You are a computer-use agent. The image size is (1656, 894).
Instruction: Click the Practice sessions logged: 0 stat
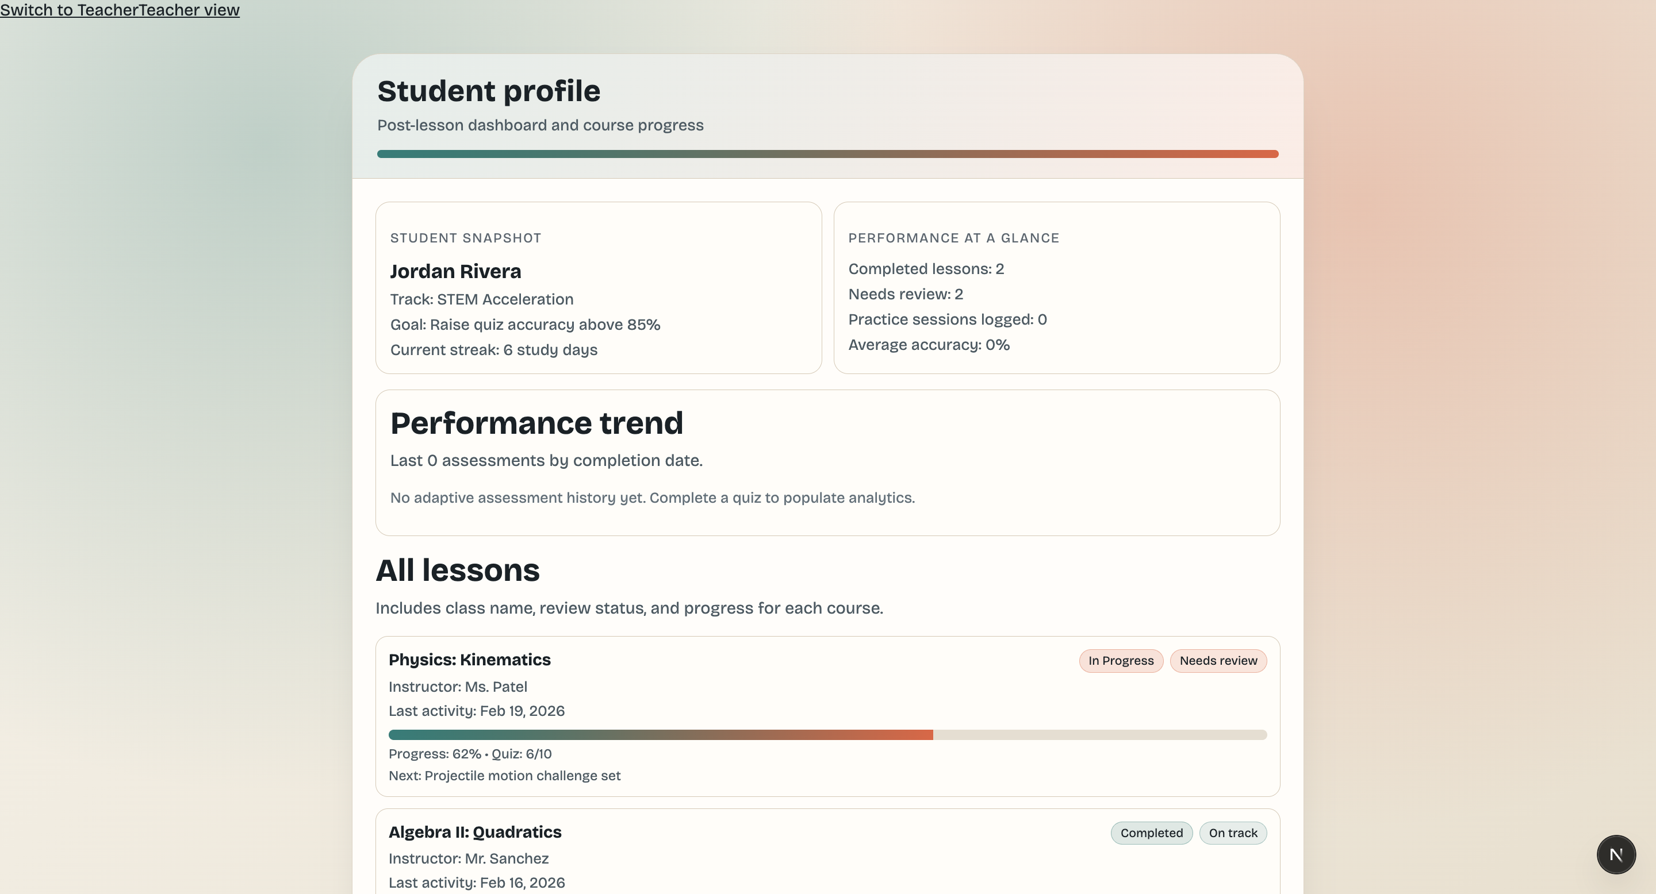pyautogui.click(x=947, y=320)
